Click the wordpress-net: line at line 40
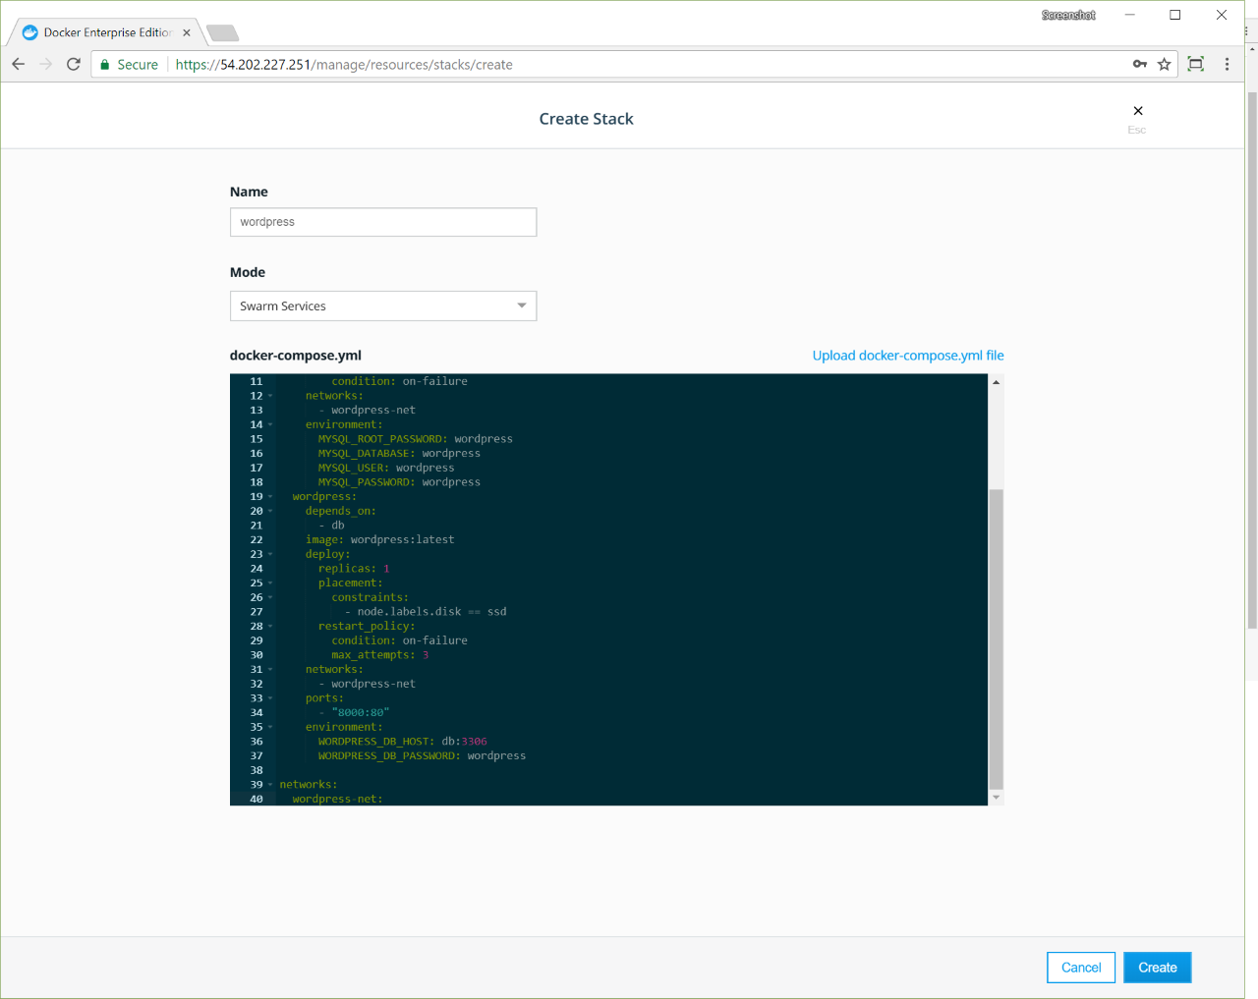The image size is (1258, 999). tap(337, 800)
